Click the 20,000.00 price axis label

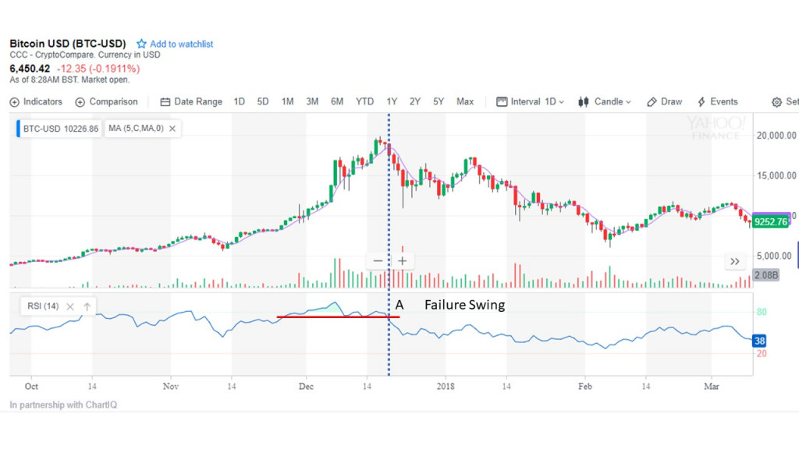point(776,136)
